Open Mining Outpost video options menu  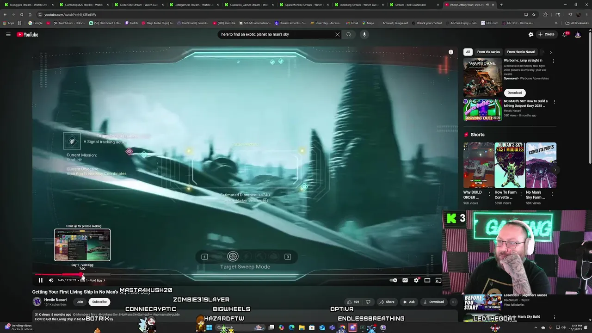[554, 102]
